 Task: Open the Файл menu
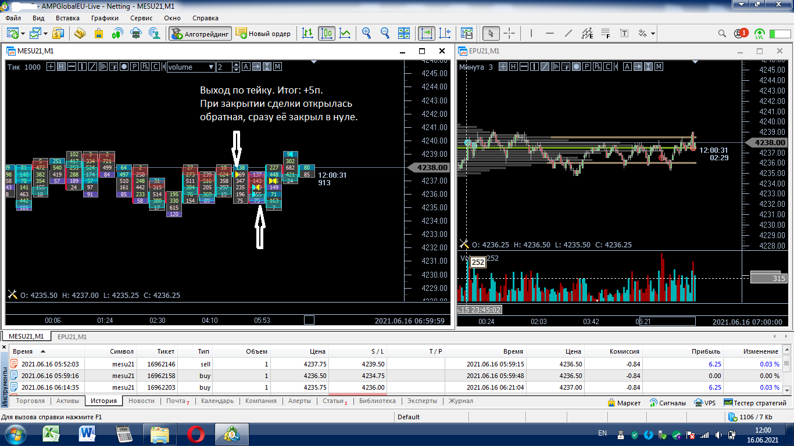[13, 18]
